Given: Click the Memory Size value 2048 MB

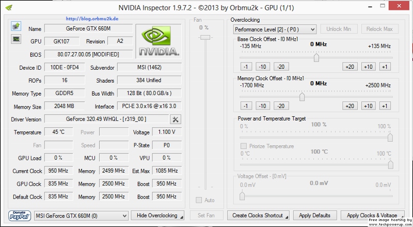Looking at the screenshot, I should point(65,106).
